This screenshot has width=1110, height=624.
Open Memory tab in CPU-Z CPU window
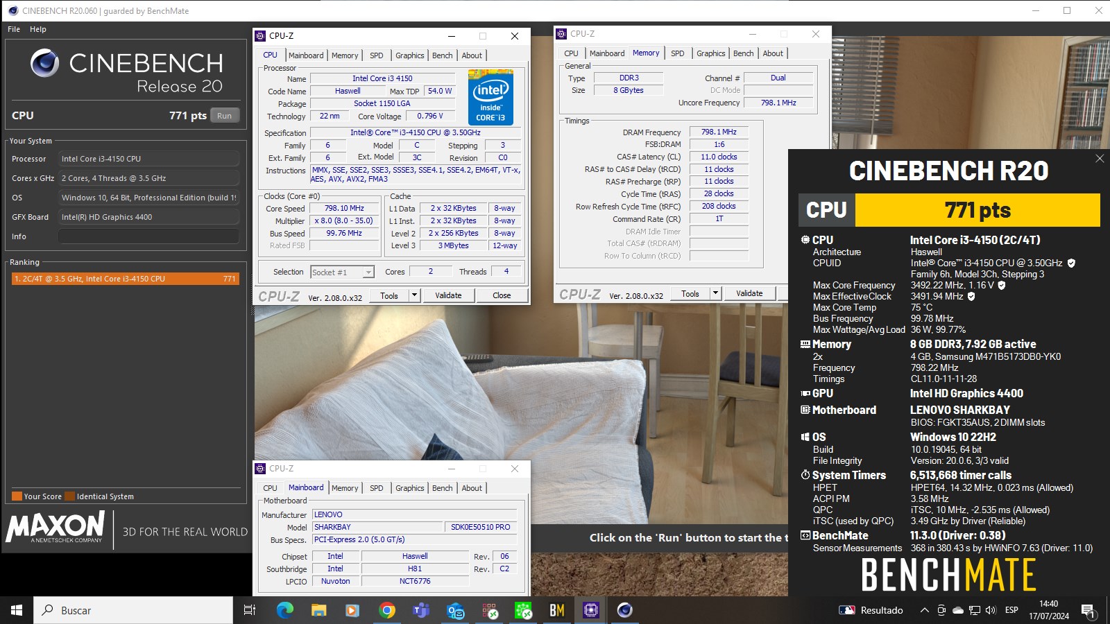click(345, 55)
